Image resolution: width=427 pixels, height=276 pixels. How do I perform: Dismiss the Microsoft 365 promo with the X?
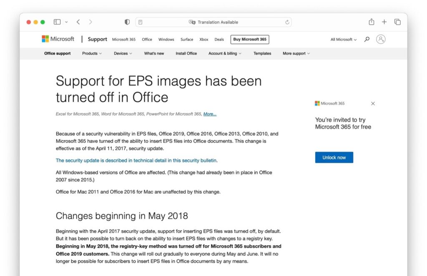coord(373,103)
